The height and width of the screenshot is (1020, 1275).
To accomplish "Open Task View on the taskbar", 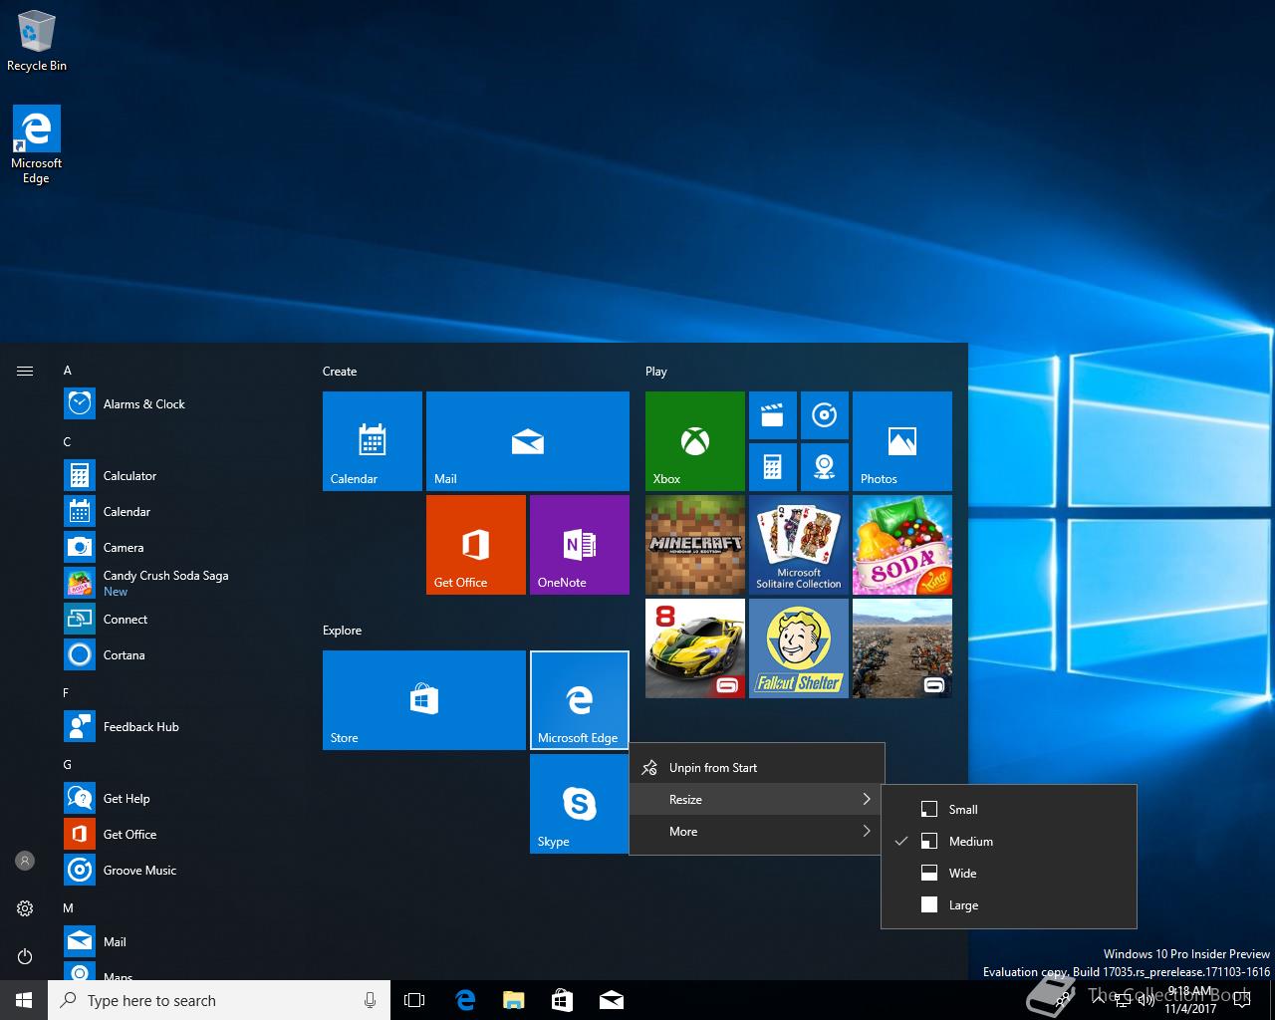I will [x=414, y=1000].
